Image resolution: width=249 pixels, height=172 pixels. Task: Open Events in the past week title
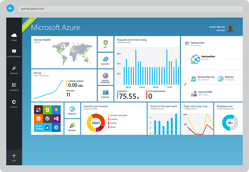click(164, 106)
